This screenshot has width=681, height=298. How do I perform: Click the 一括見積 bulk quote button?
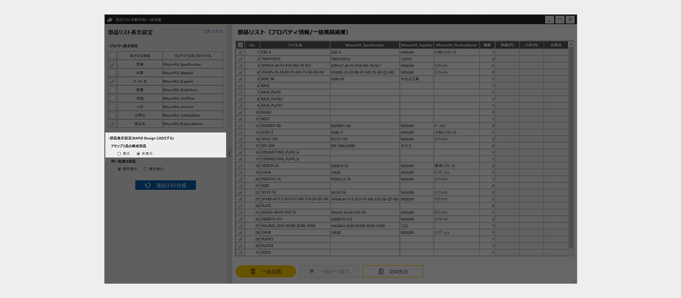click(265, 271)
